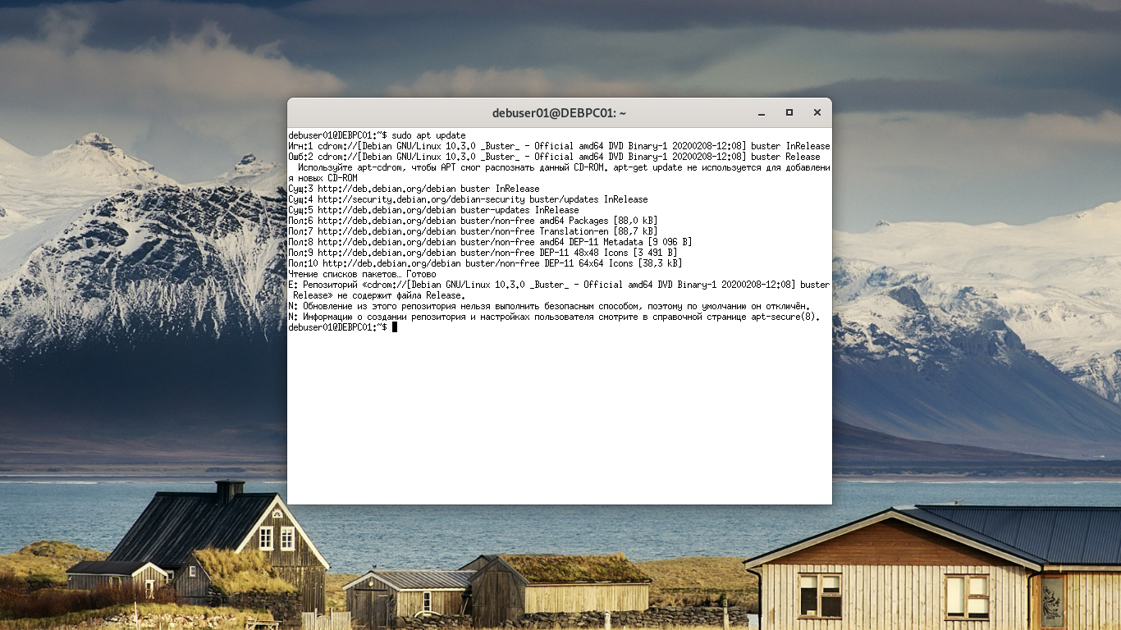The image size is (1121, 630).
Task: Click the Пол:6 amd64 Packages line
Action: click(473, 221)
